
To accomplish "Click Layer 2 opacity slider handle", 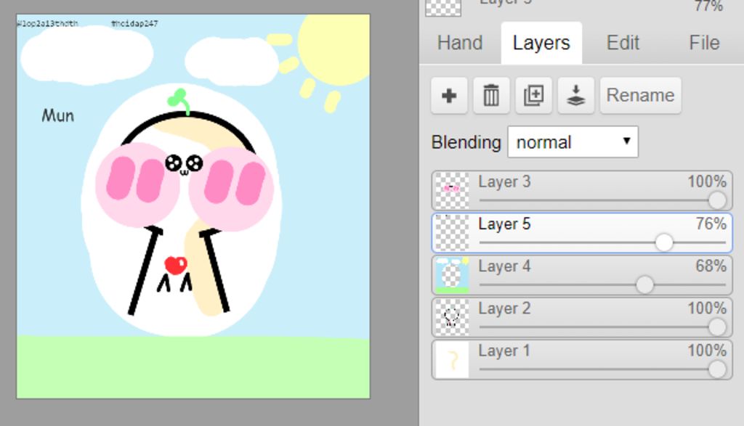I will pos(717,327).
